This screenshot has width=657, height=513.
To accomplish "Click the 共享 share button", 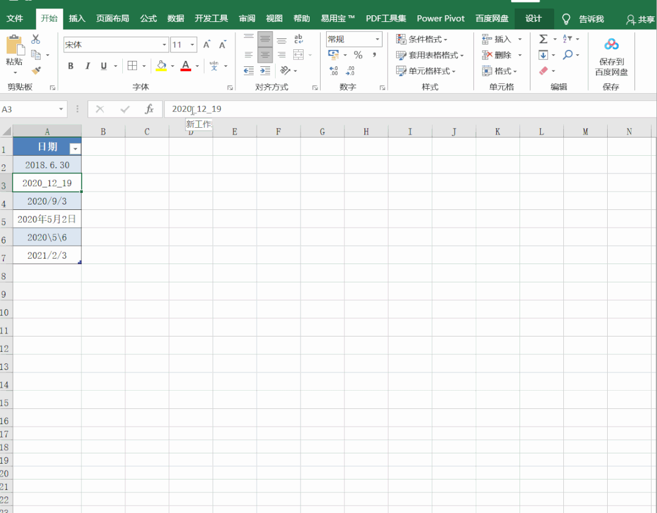I will pos(640,19).
